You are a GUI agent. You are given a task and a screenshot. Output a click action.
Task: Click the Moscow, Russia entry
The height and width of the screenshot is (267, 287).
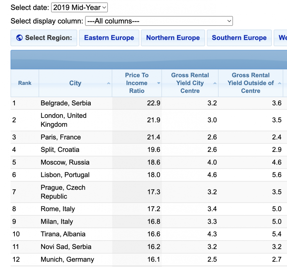pyautogui.click(x=65, y=162)
